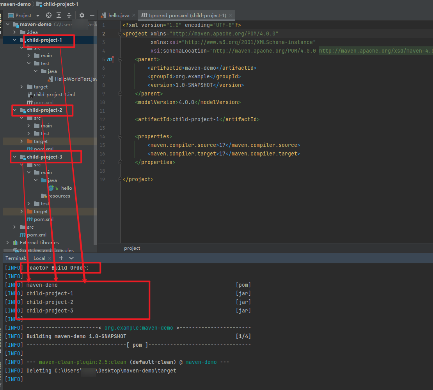Select the hello class icon
This screenshot has height=390, width=433.
coord(51,188)
